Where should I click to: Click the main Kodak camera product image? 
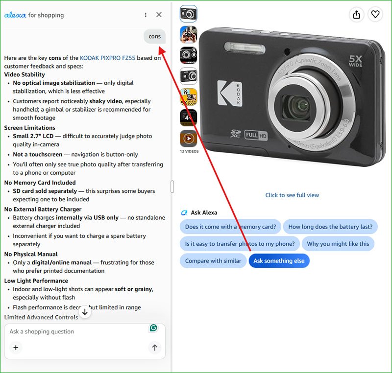(x=293, y=96)
